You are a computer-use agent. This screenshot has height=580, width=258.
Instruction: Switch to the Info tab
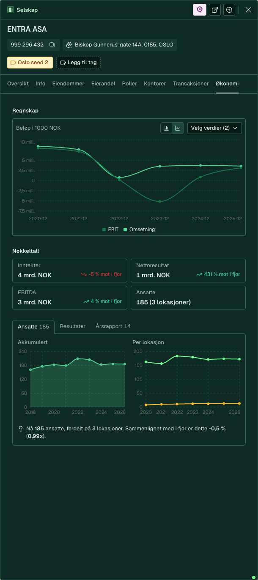coord(41,84)
